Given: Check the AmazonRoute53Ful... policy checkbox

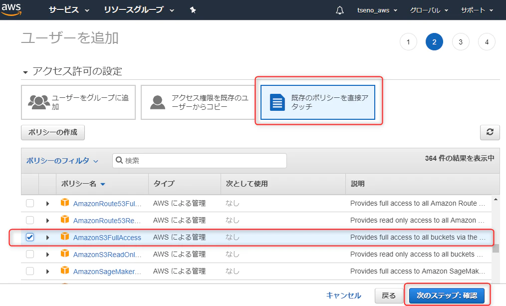Looking at the screenshot, I should [29, 203].
